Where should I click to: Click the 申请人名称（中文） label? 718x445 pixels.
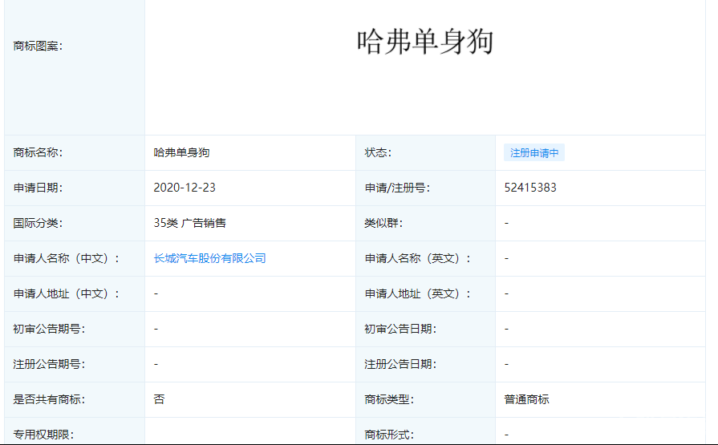click(67, 258)
